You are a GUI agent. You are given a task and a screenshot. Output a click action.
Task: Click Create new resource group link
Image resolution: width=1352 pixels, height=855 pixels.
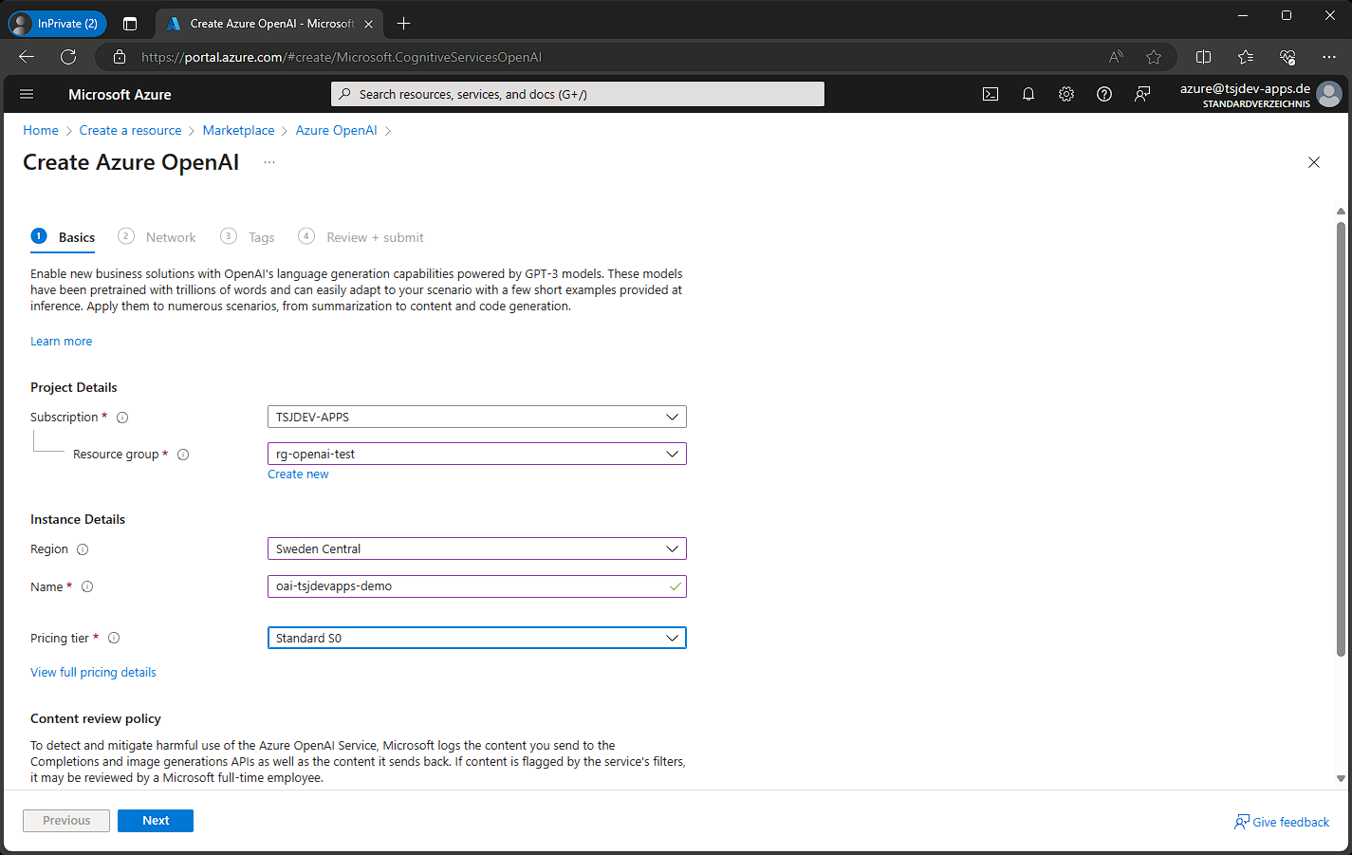click(298, 474)
